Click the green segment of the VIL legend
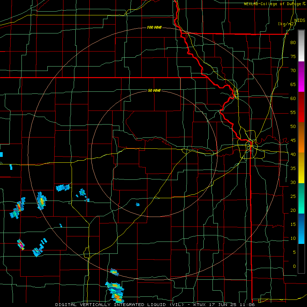Image resolution: width=307 pixels, height=307 pixels. point(301,198)
